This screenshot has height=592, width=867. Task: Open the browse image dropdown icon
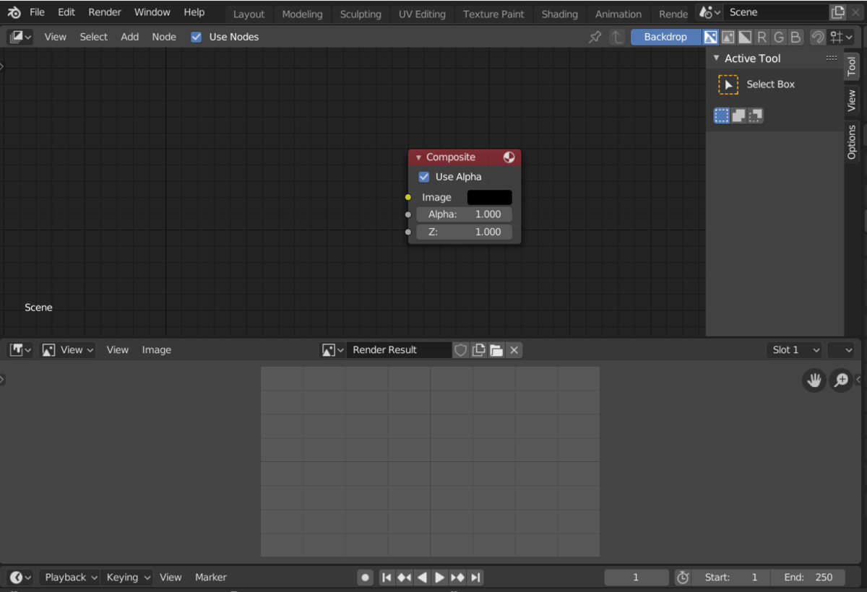[x=332, y=350]
